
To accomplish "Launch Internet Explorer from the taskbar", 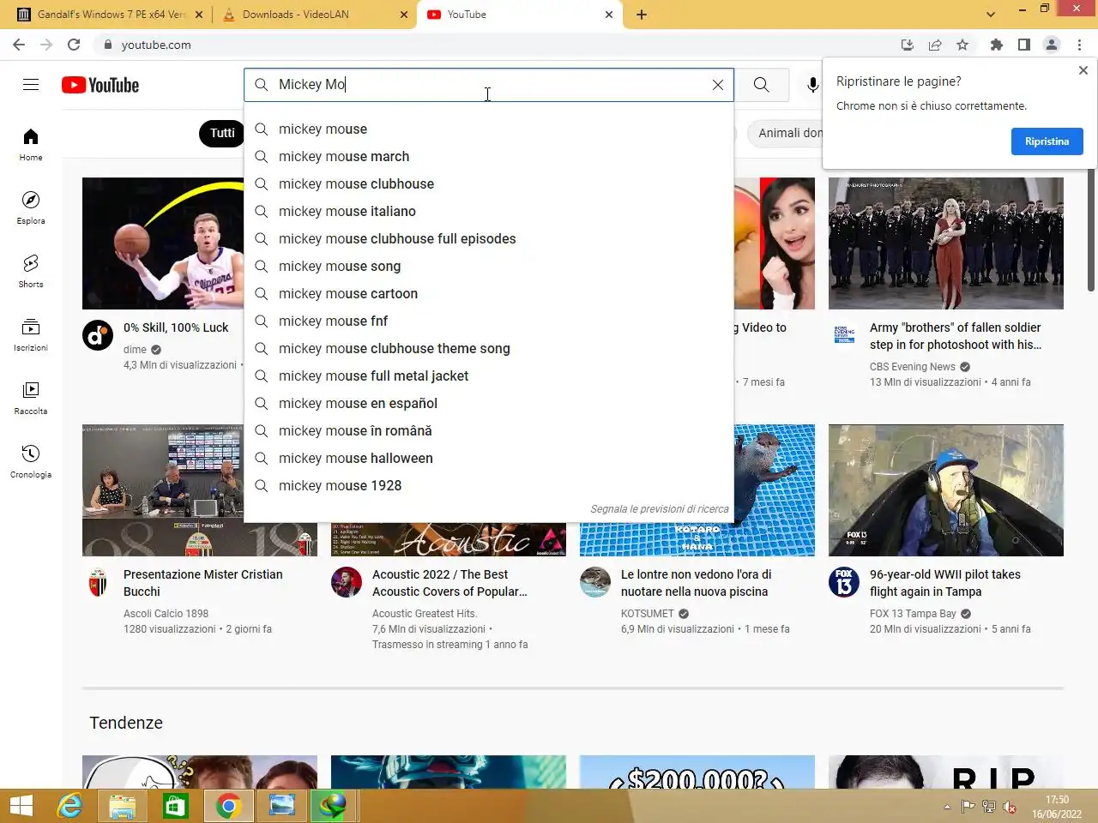I will tap(69, 806).
